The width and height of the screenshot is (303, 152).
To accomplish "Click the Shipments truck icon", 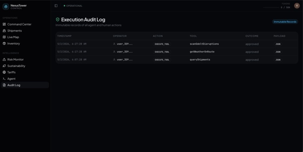I will point(4,31).
